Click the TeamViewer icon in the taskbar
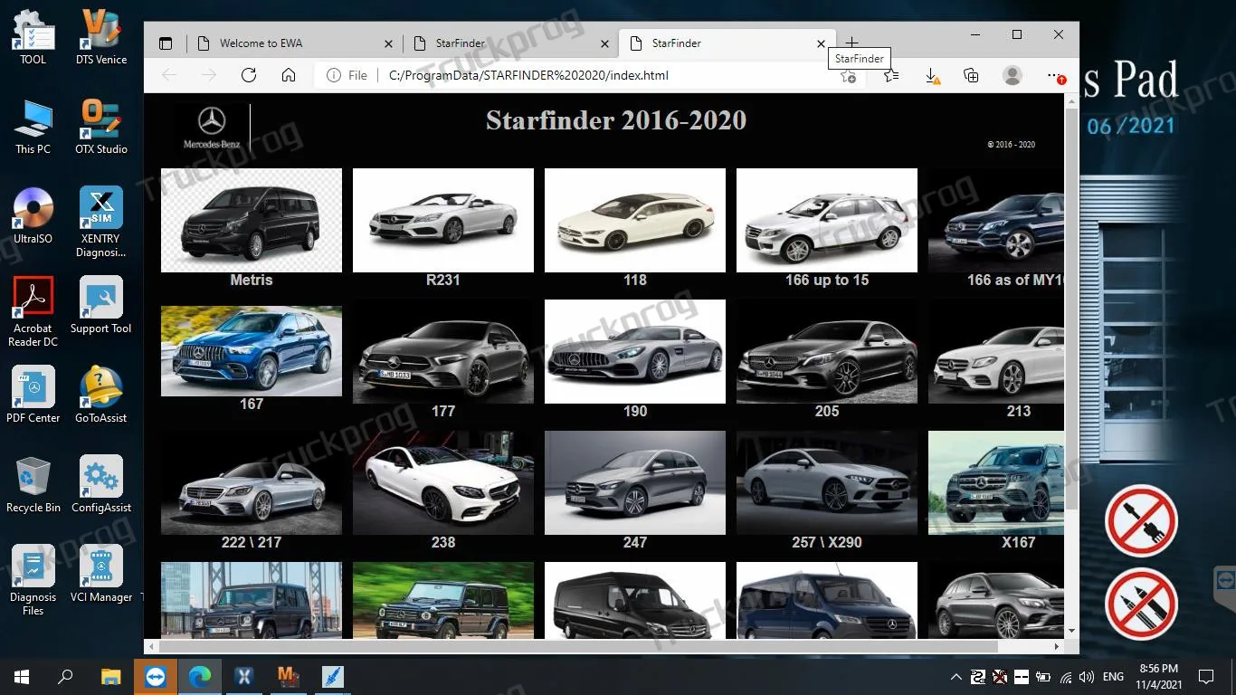The width and height of the screenshot is (1236, 695). (x=156, y=676)
